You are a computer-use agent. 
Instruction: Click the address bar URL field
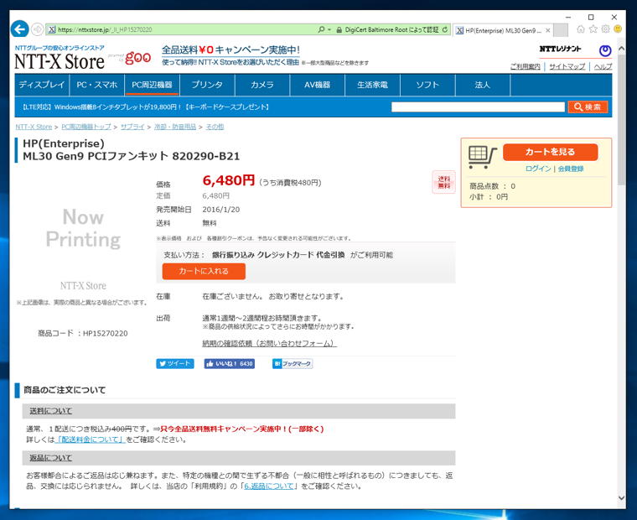click(183, 29)
